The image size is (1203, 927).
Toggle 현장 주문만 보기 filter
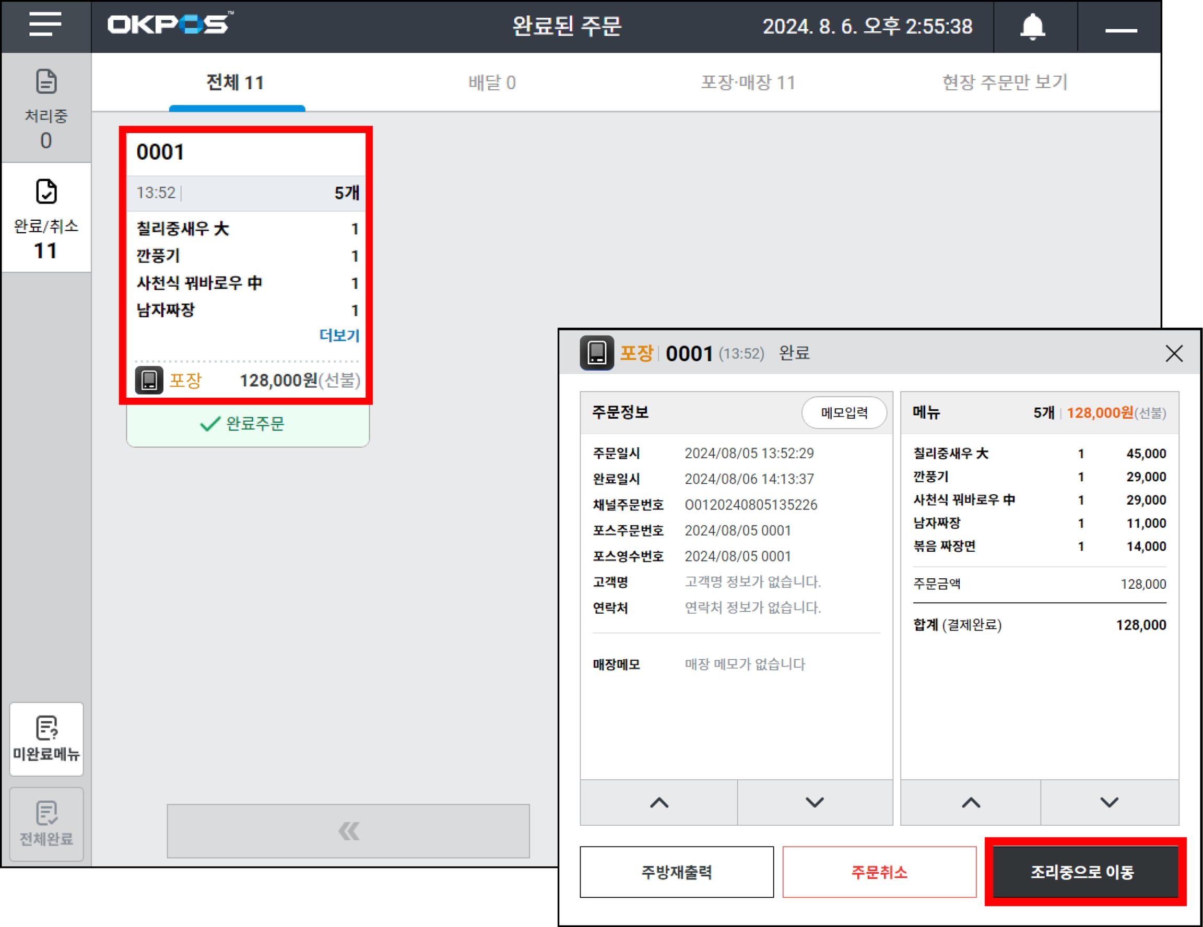pyautogui.click(x=1005, y=82)
